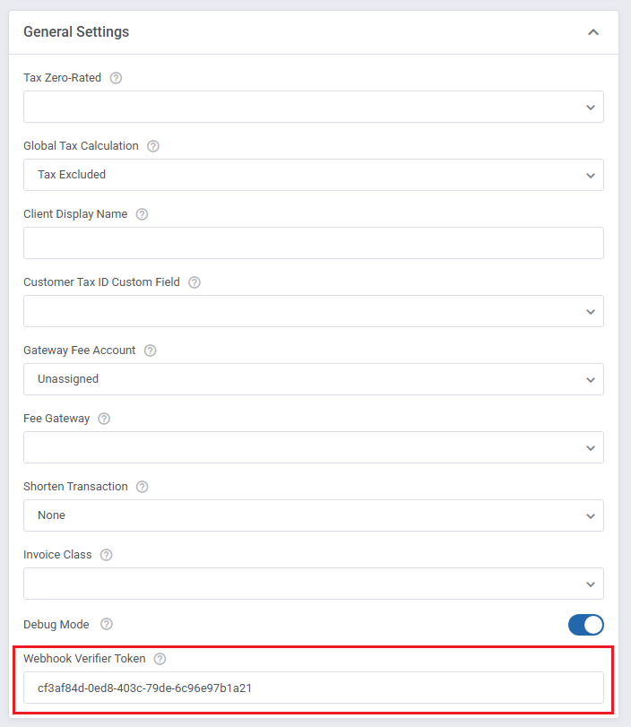631x727 pixels.
Task: Open help icon beside Tax Zero-Rated
Action: click(116, 78)
